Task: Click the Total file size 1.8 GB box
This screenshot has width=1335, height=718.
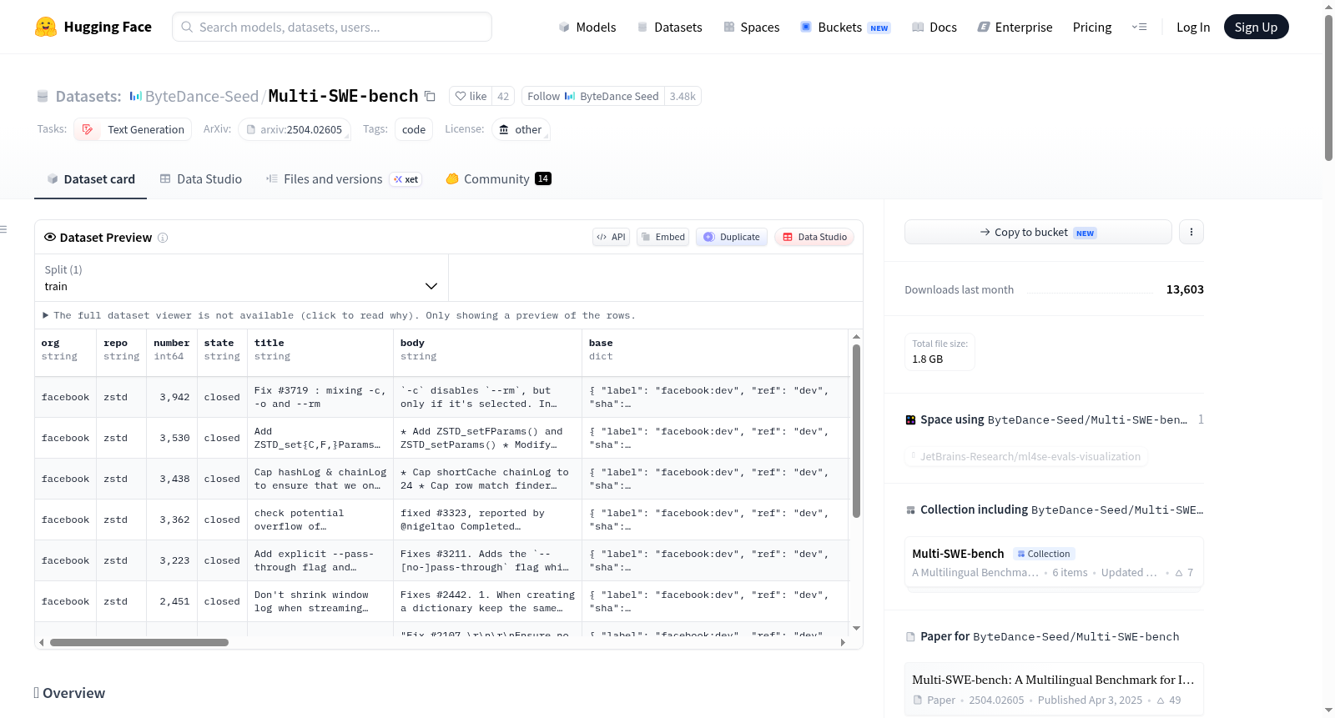Action: pyautogui.click(x=940, y=352)
